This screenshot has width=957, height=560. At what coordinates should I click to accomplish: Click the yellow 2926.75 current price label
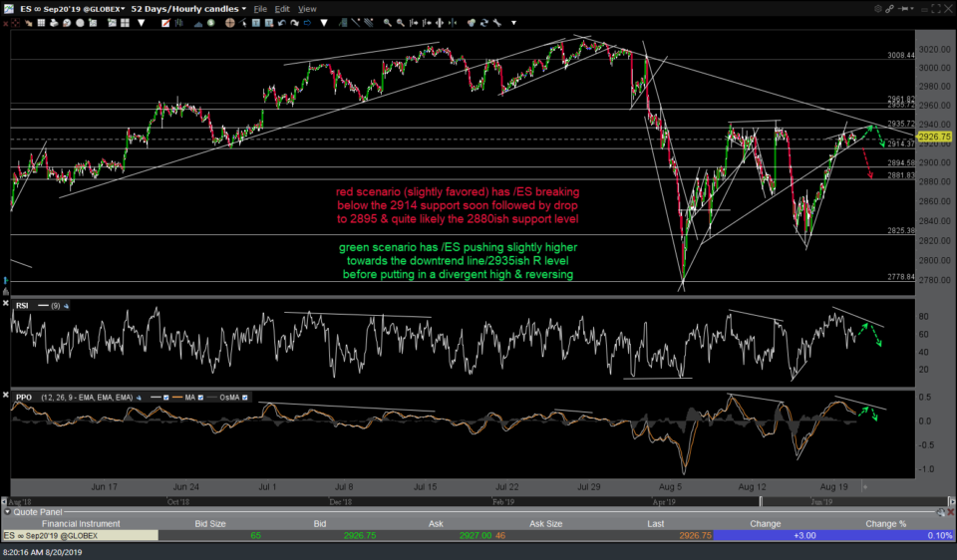[x=934, y=137]
